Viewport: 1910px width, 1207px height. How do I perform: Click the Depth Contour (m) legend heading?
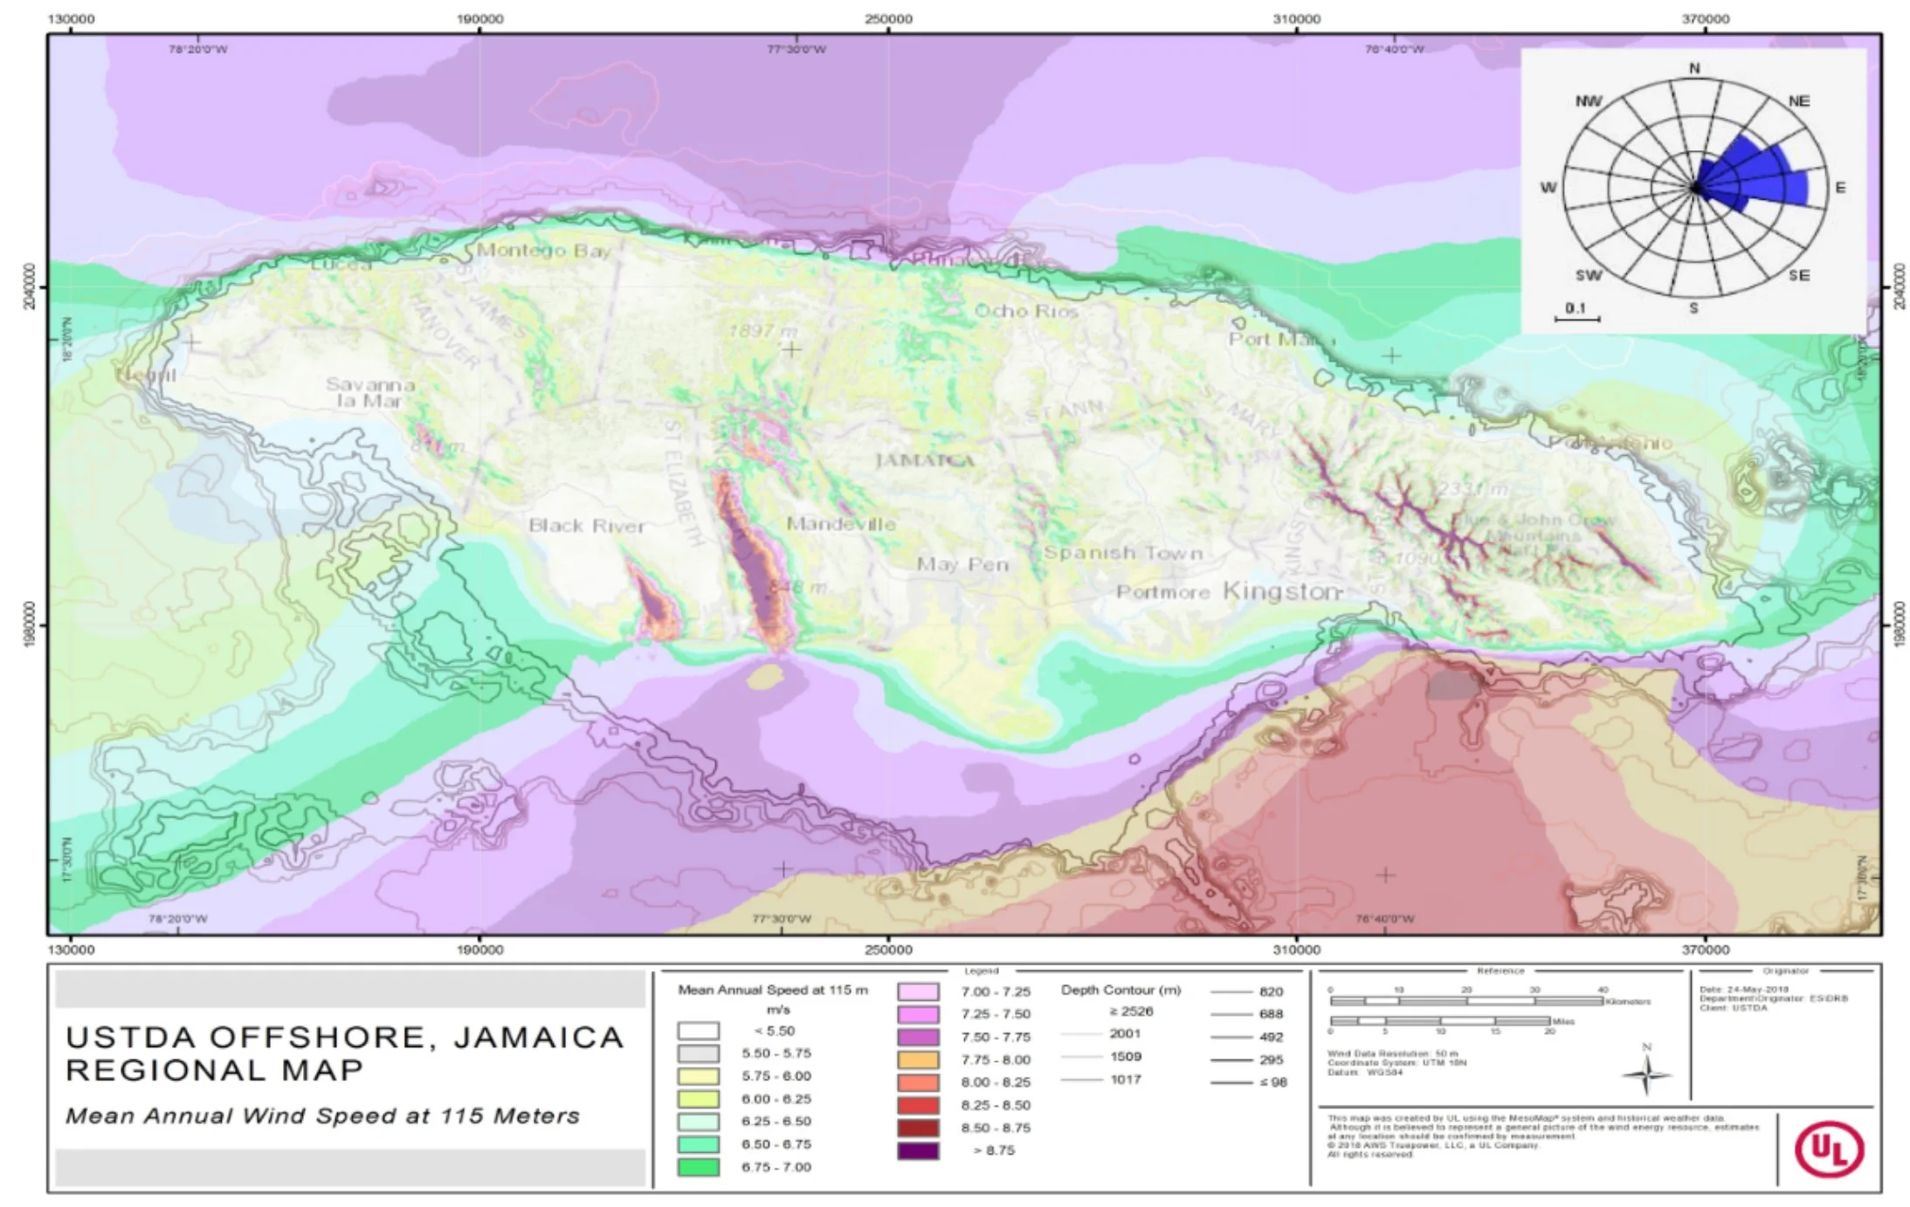[x=1120, y=990]
